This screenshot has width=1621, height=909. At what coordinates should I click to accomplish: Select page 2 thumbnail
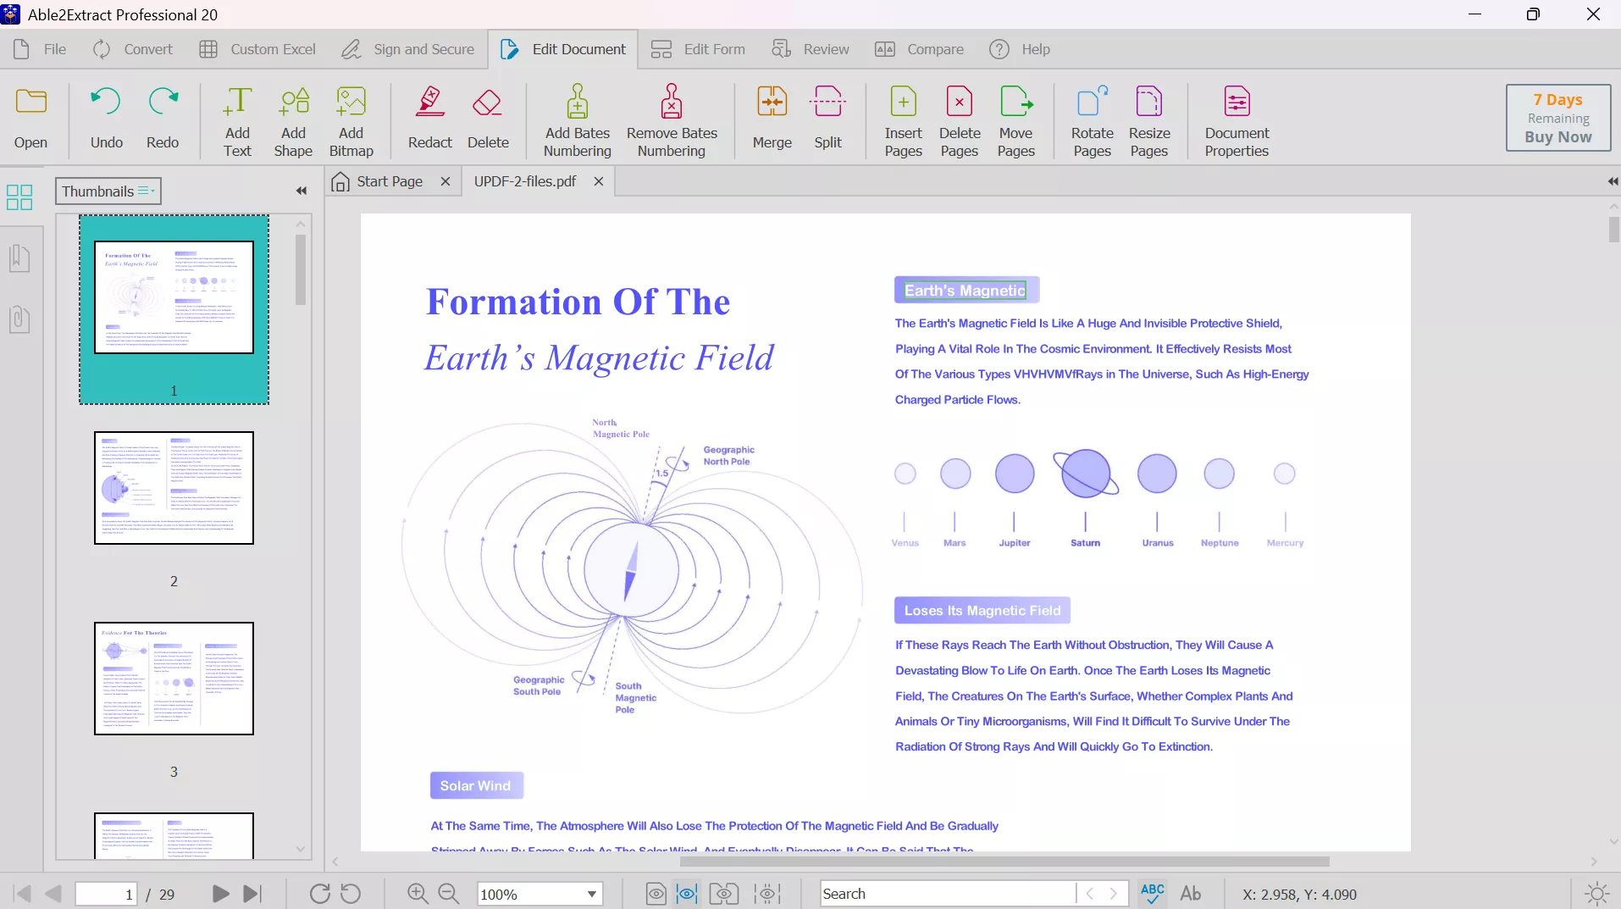[x=174, y=488]
